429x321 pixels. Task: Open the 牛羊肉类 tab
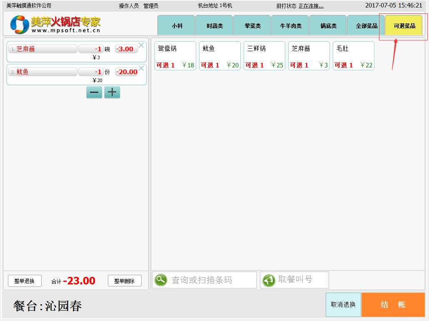click(290, 26)
